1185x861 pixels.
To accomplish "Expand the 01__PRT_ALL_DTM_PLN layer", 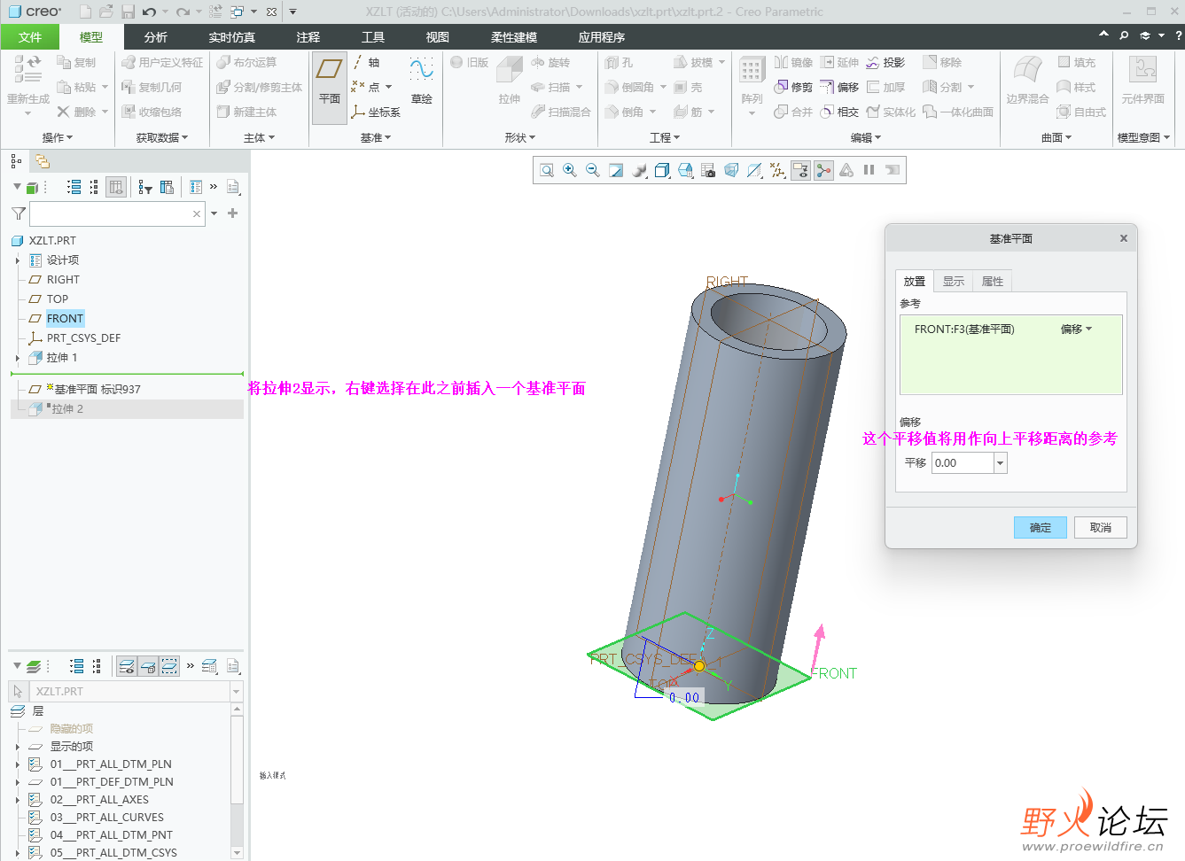I will tap(17, 764).
